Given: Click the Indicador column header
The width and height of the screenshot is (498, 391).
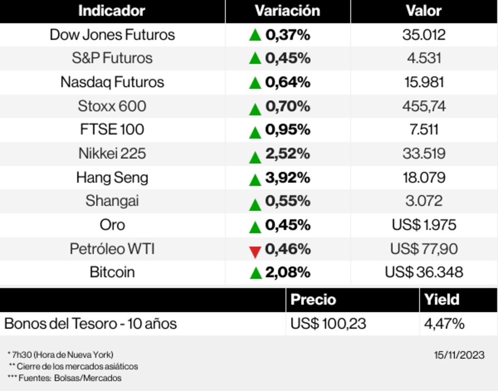Looking at the screenshot, I should click(112, 11).
